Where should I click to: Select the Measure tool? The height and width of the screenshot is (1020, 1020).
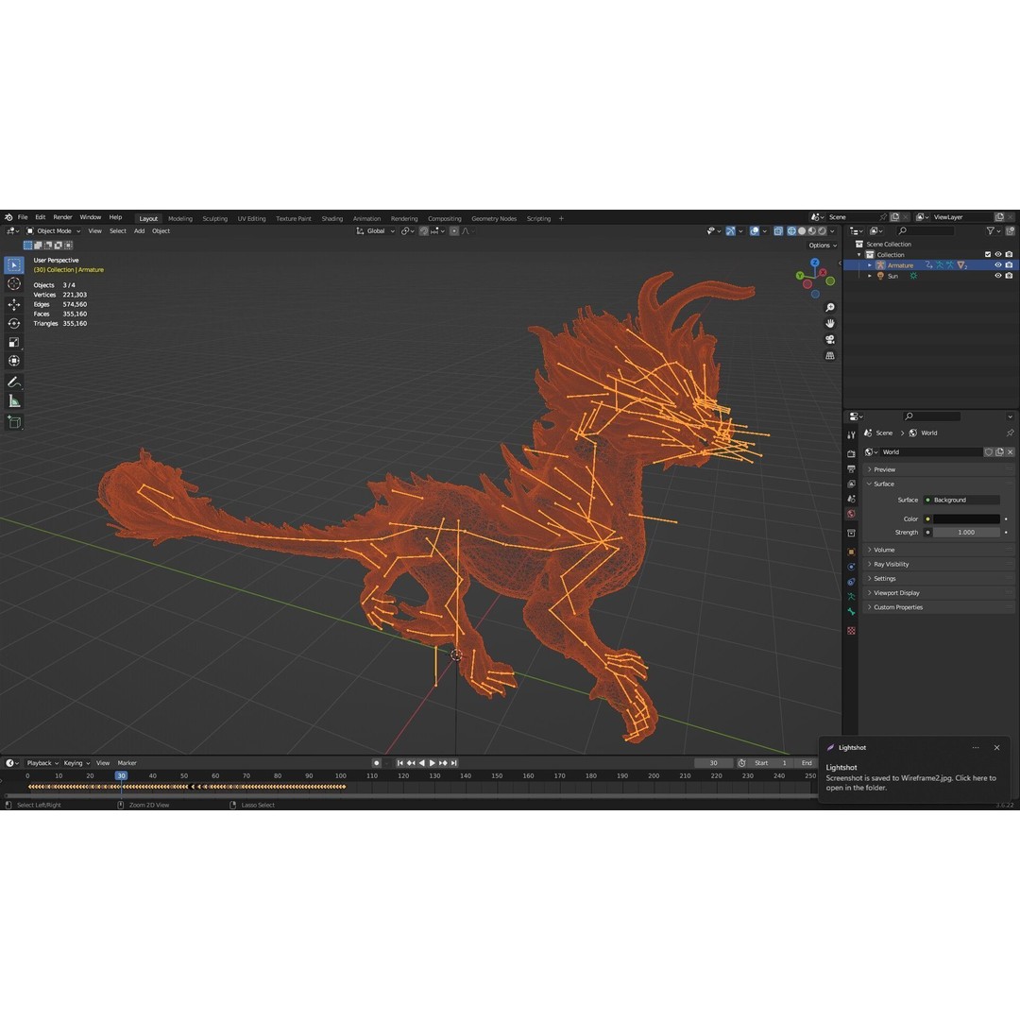point(13,401)
